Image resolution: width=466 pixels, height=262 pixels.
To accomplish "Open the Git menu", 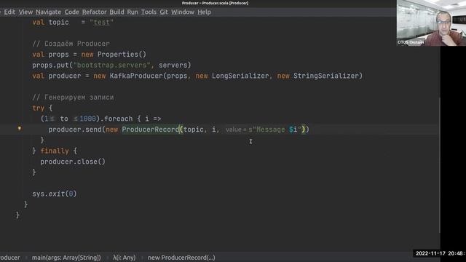I will click(x=164, y=12).
